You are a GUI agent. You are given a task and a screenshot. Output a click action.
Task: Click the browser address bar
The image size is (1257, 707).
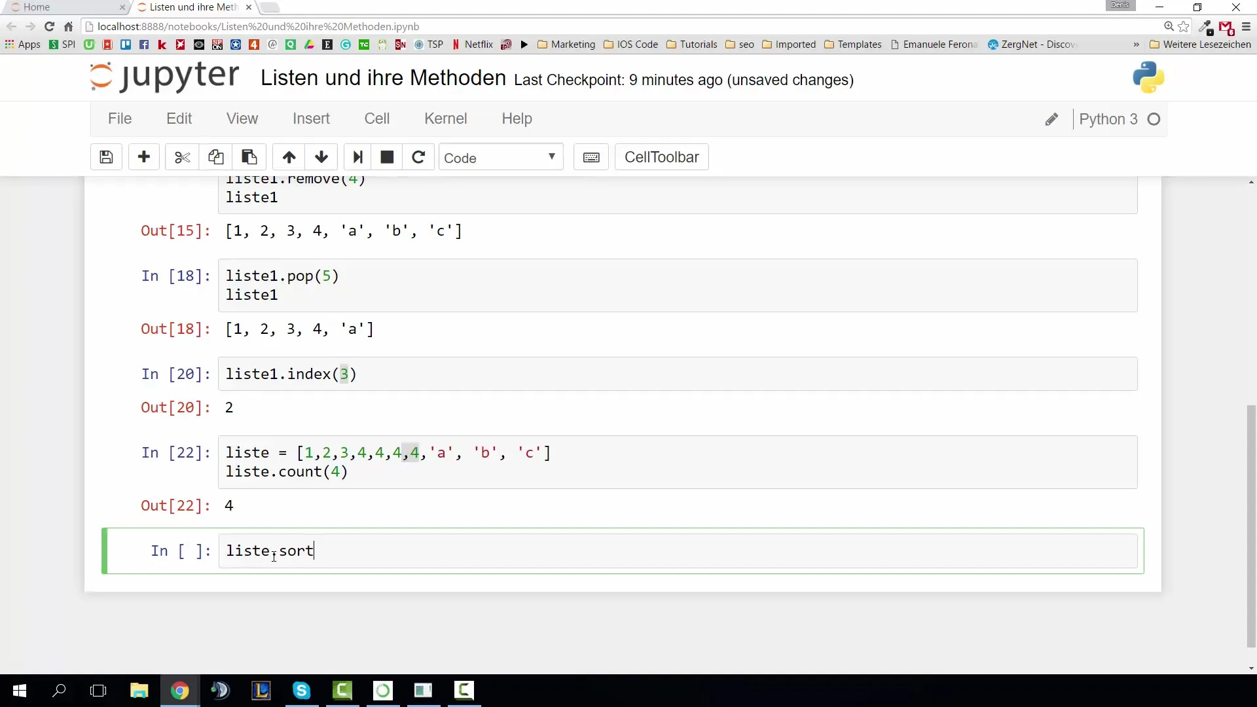[x=622, y=26]
